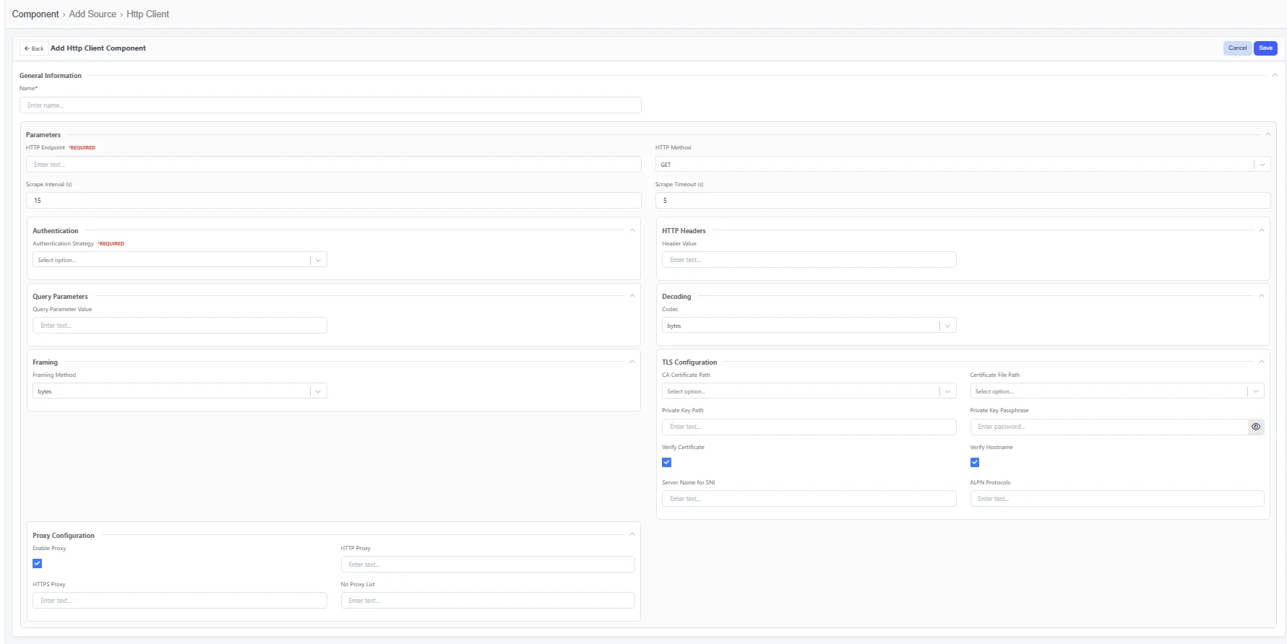Open the HTTP Method dropdown
This screenshot has height=644, width=1287.
[963, 165]
